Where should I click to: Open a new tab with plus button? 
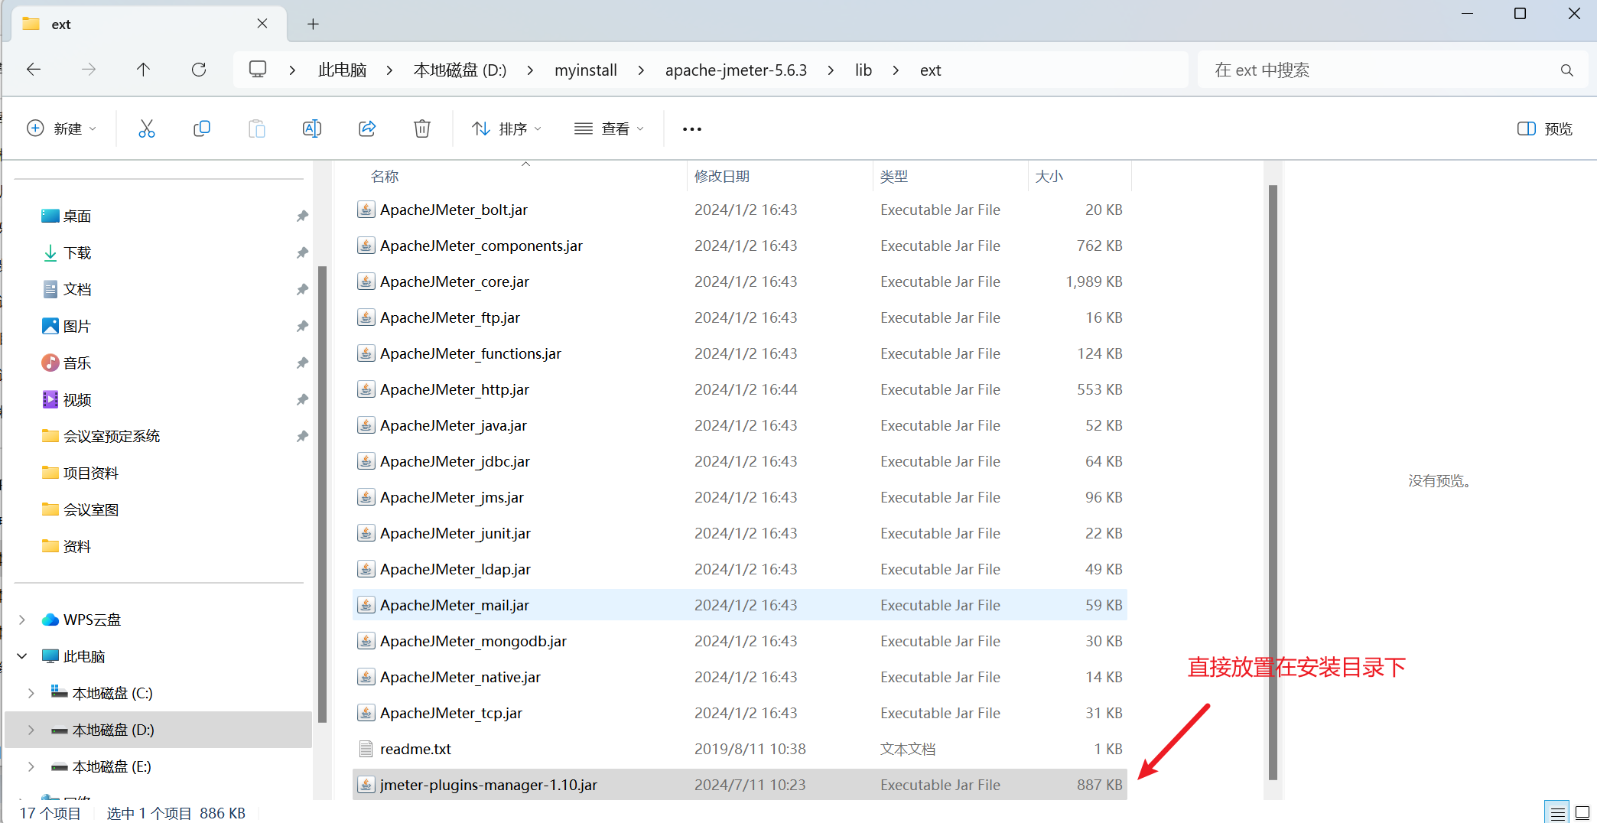[x=313, y=24]
